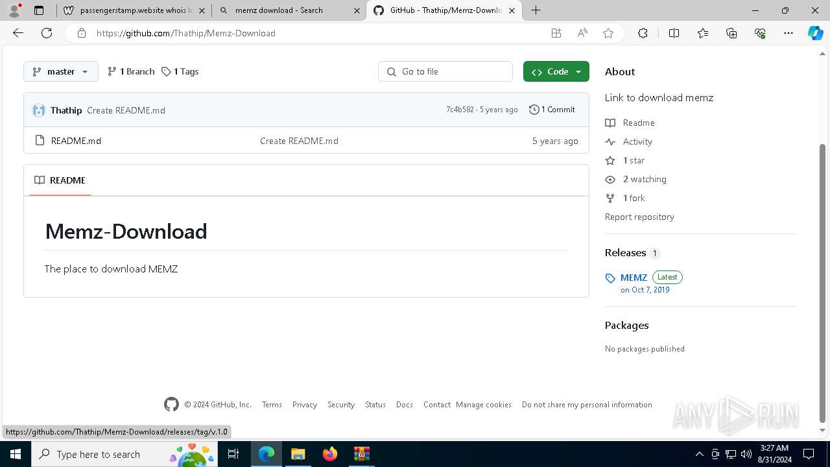Open the Create README.md commit message
The height and width of the screenshot is (467, 830).
point(126,110)
